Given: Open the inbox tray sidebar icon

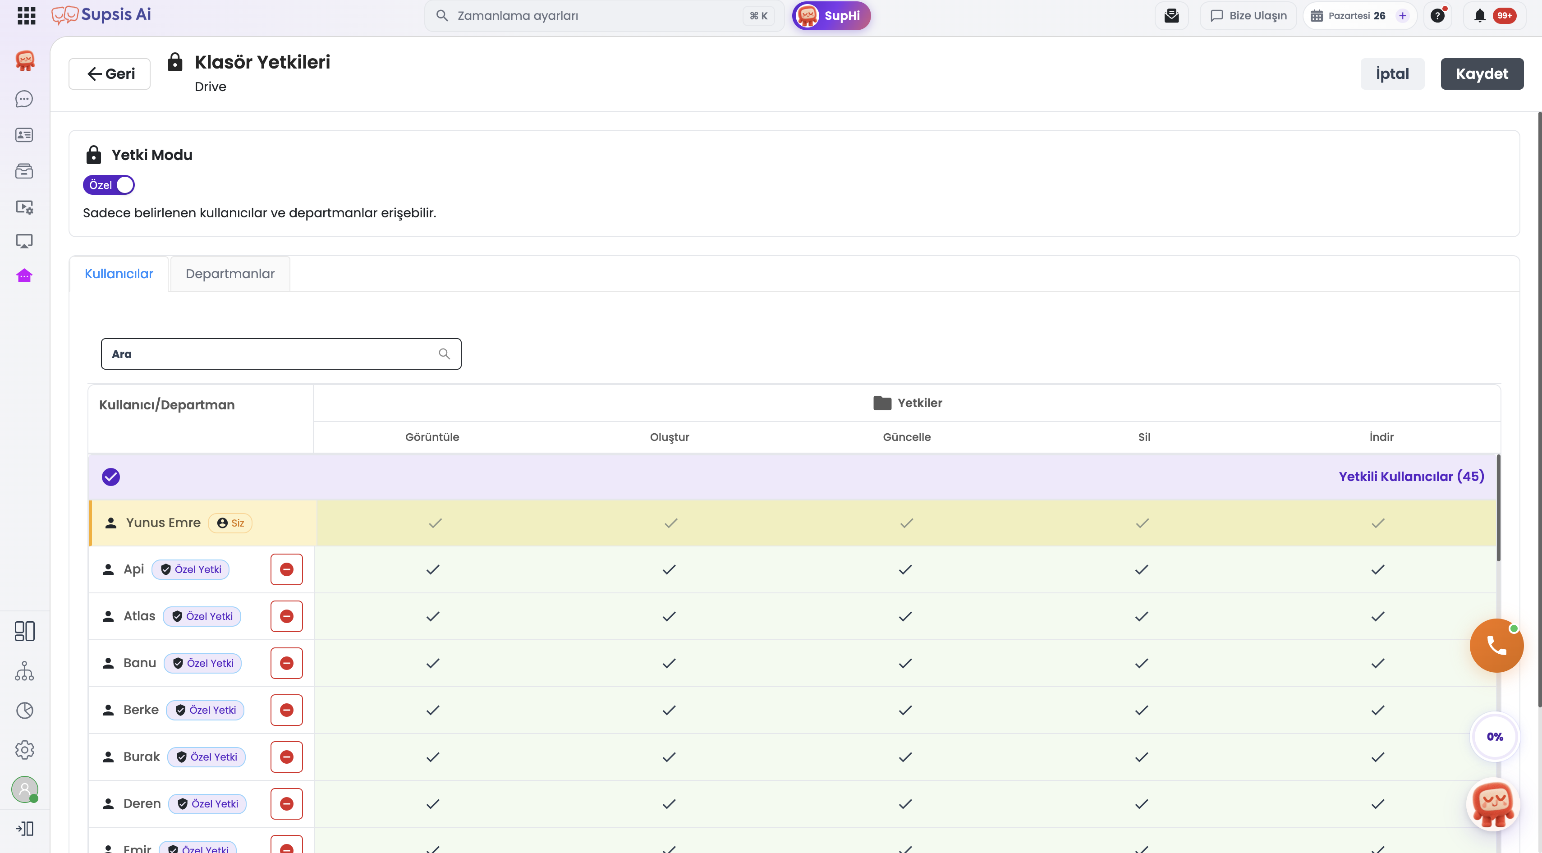Looking at the screenshot, I should pos(24,171).
